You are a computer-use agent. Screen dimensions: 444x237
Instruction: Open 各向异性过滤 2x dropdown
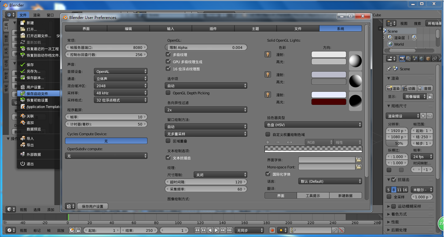coord(206,110)
